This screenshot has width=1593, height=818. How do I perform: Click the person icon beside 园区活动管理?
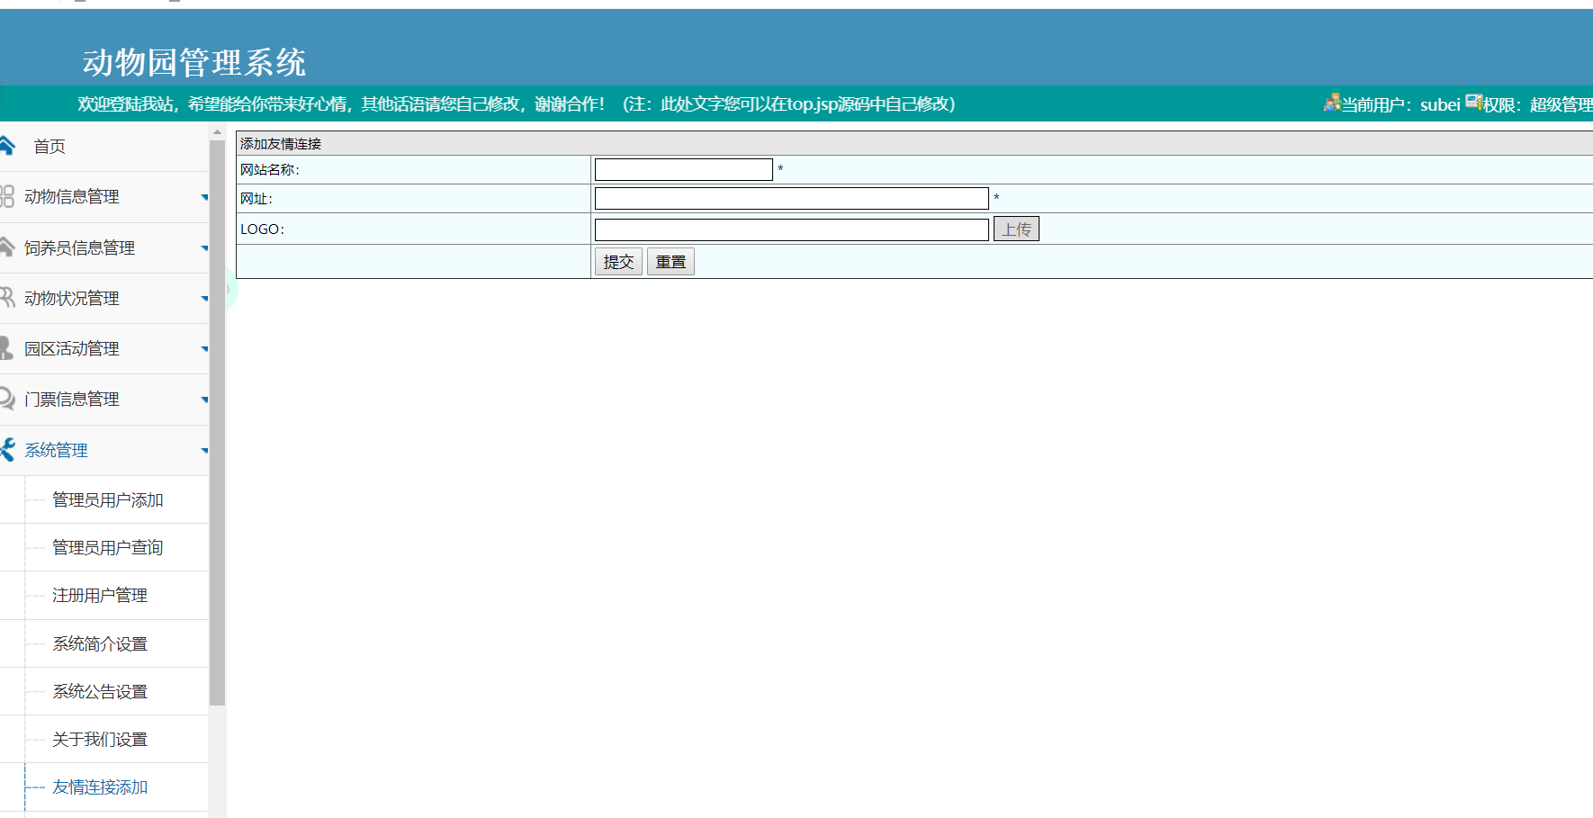point(6,348)
